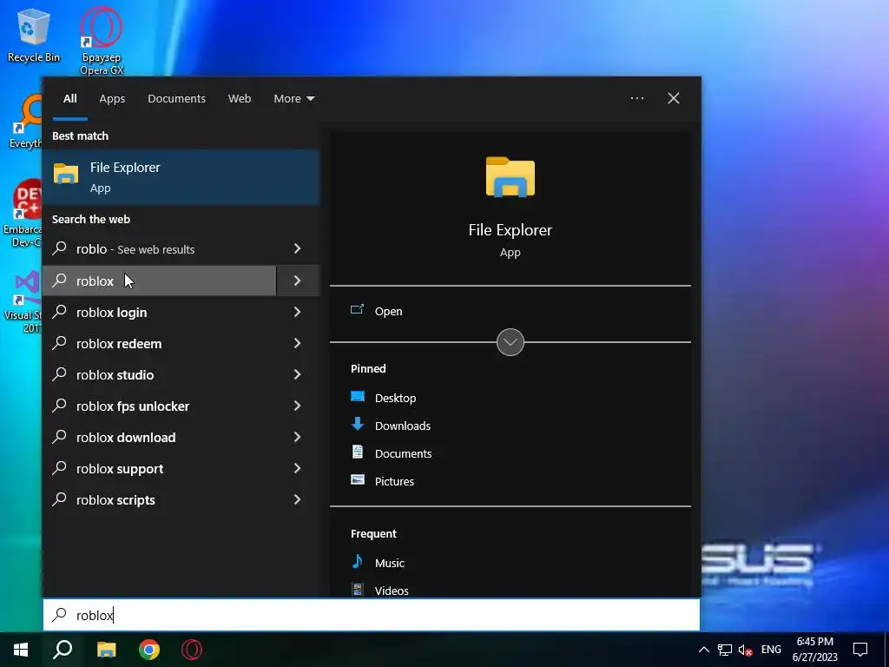Switch to the All search tab
Screen dimensions: 889x667
click(x=69, y=99)
